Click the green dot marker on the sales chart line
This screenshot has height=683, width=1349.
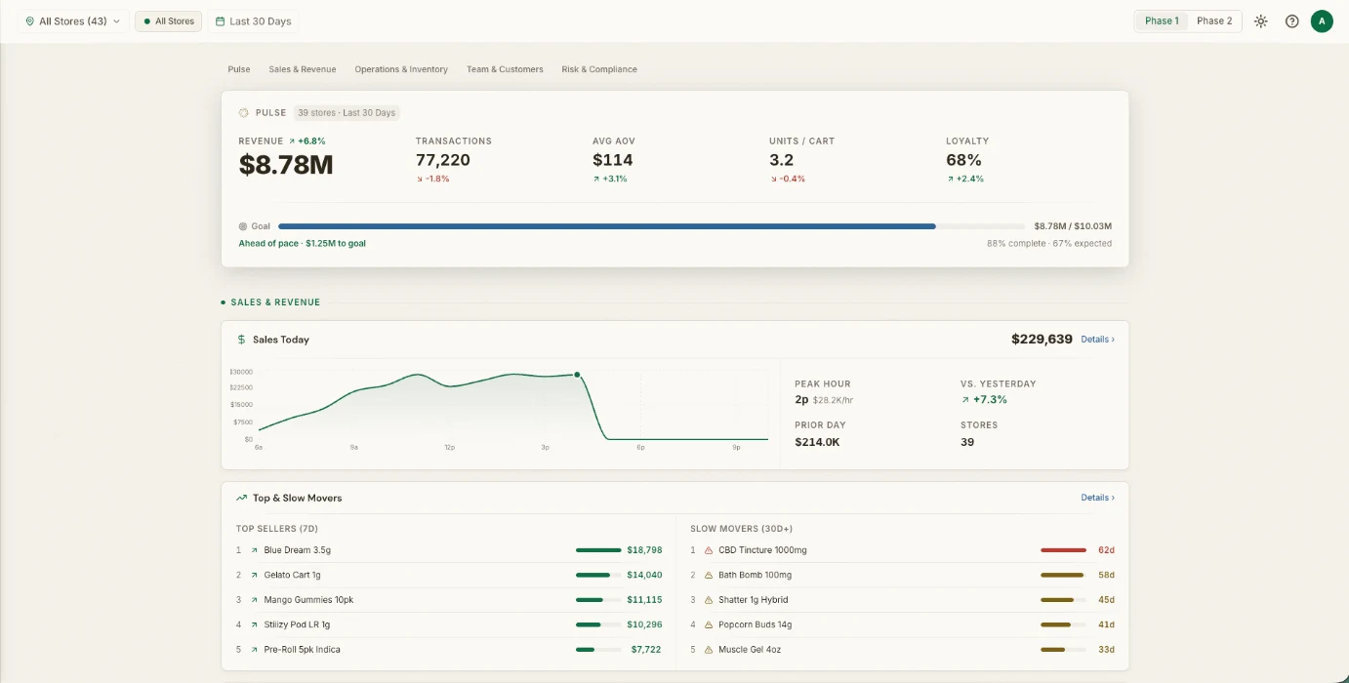click(577, 375)
